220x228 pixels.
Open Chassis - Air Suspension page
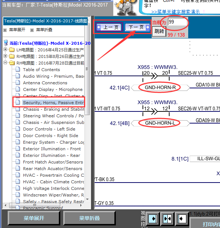53,122
